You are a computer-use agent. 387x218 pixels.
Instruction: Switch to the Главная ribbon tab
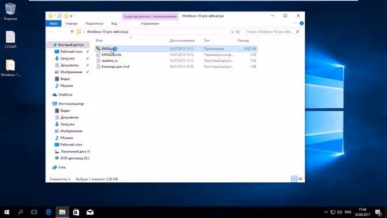pos(71,24)
